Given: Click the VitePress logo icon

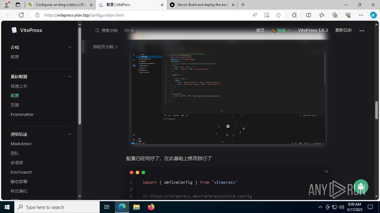Looking at the screenshot, I should (x=14, y=30).
